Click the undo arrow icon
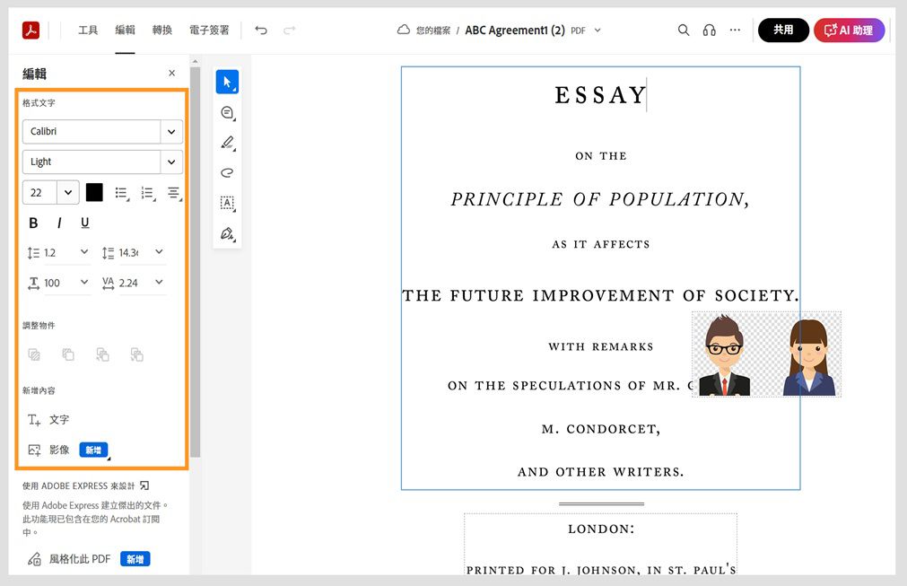Viewport: 907px width, 586px height. coord(260,30)
